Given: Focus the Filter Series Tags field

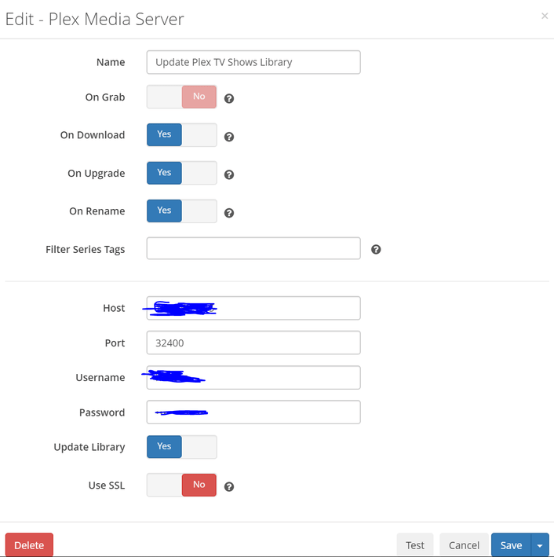Looking at the screenshot, I should pyautogui.click(x=253, y=248).
